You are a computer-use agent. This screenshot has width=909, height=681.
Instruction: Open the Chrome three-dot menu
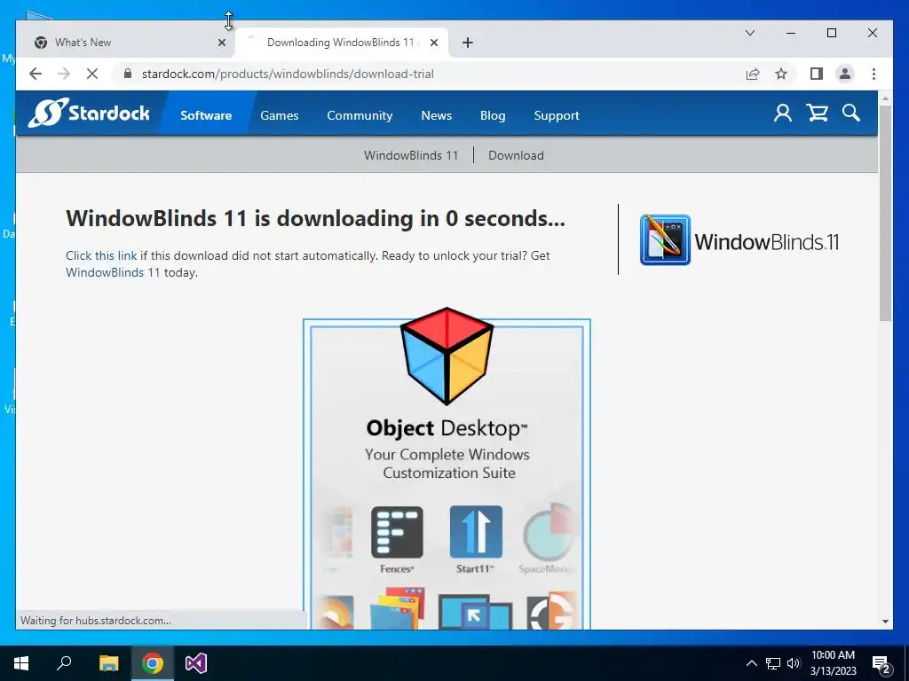(873, 74)
